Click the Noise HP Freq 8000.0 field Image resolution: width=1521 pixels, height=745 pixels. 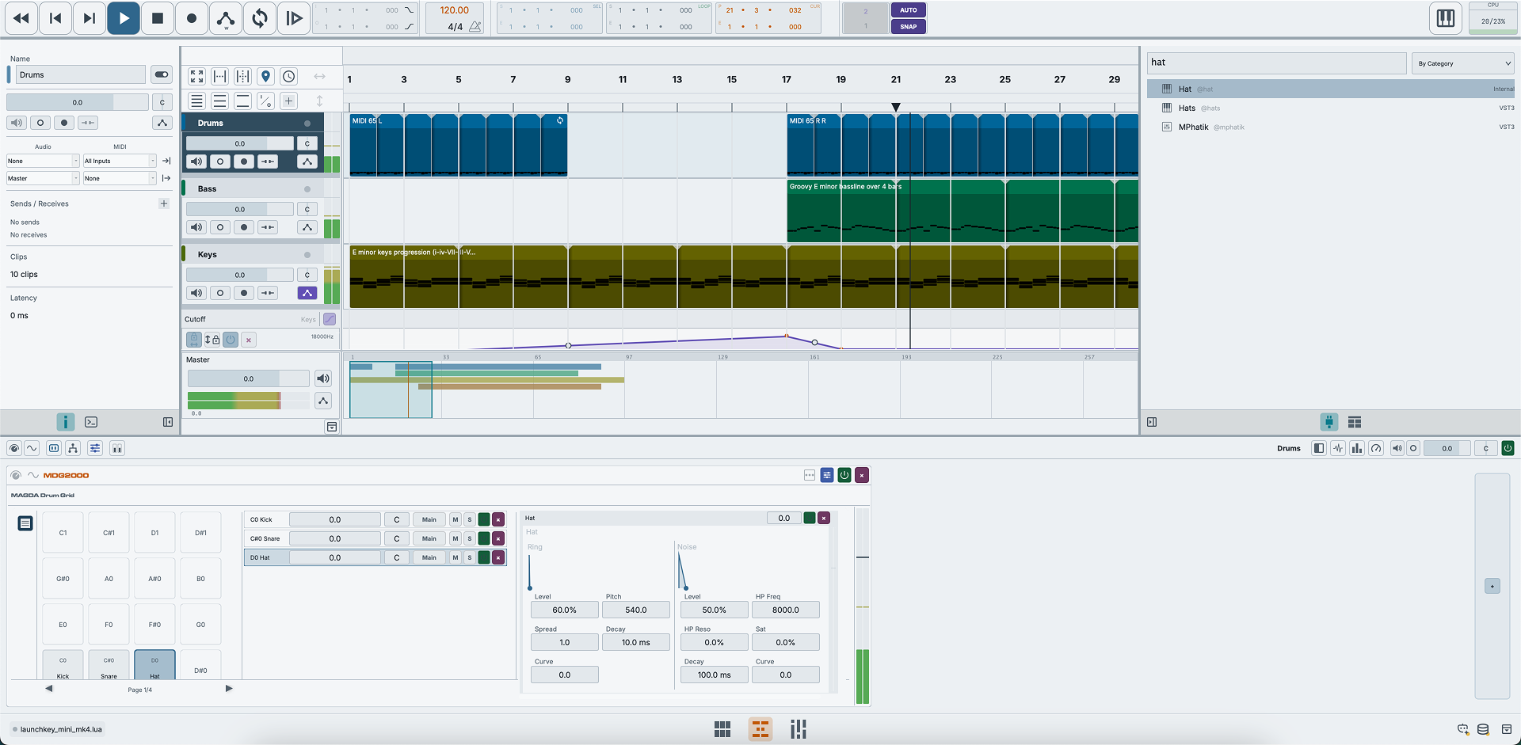(x=785, y=610)
